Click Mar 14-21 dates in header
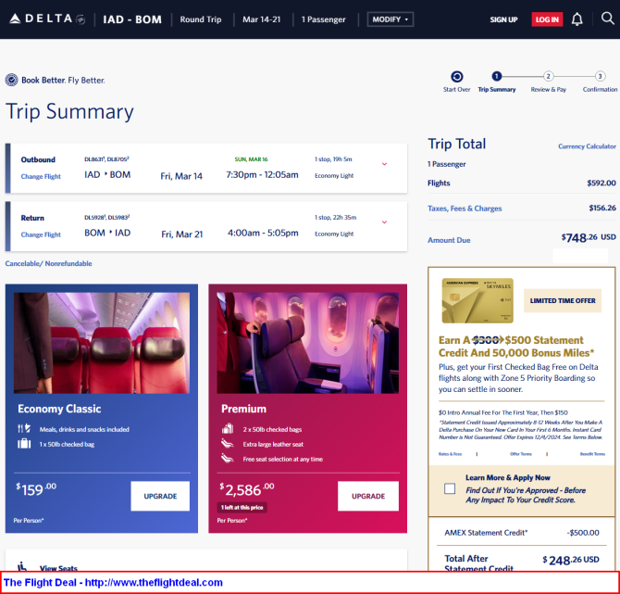The image size is (620, 594). [261, 19]
